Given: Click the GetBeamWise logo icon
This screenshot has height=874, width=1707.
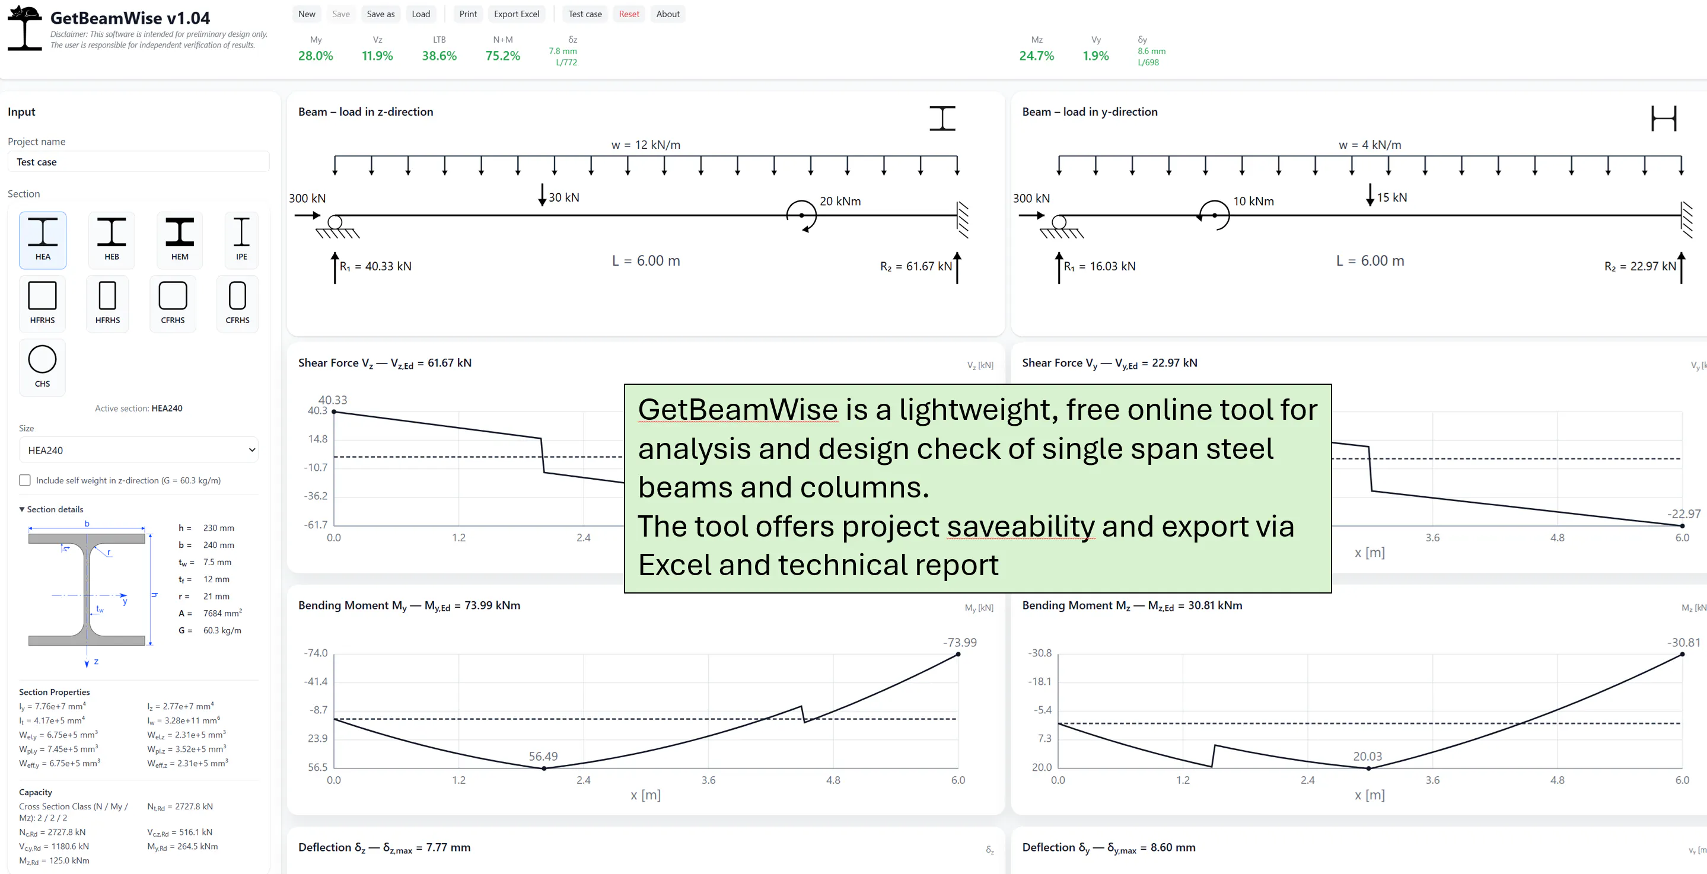Looking at the screenshot, I should click(x=24, y=28).
